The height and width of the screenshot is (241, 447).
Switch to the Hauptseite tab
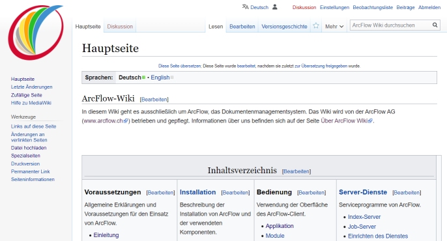click(88, 27)
